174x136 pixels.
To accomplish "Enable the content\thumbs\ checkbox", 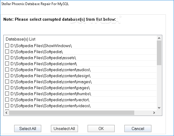I will [x=7, y=93].
